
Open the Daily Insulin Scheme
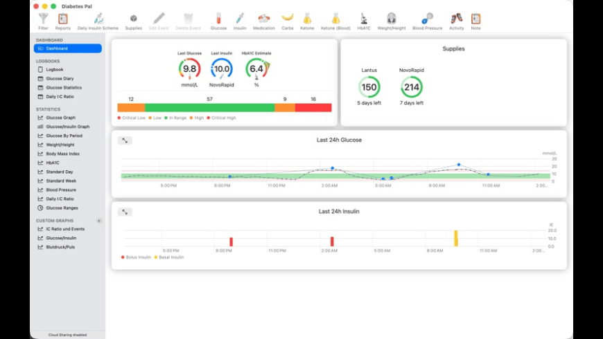pyautogui.click(x=98, y=21)
